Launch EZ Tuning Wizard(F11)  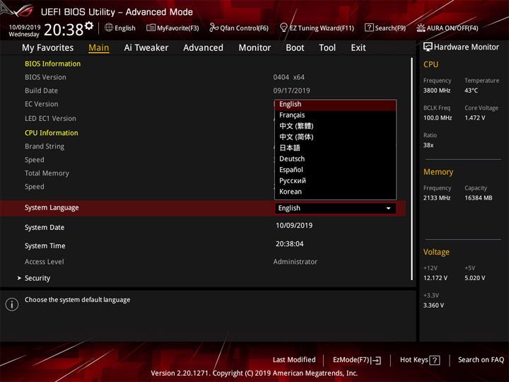[x=317, y=28]
